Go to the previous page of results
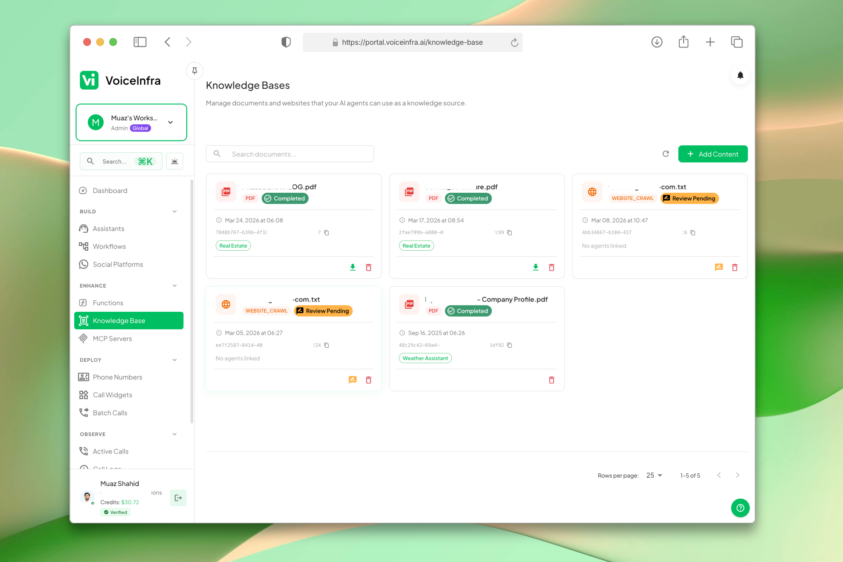This screenshot has height=562, width=843. tap(719, 476)
